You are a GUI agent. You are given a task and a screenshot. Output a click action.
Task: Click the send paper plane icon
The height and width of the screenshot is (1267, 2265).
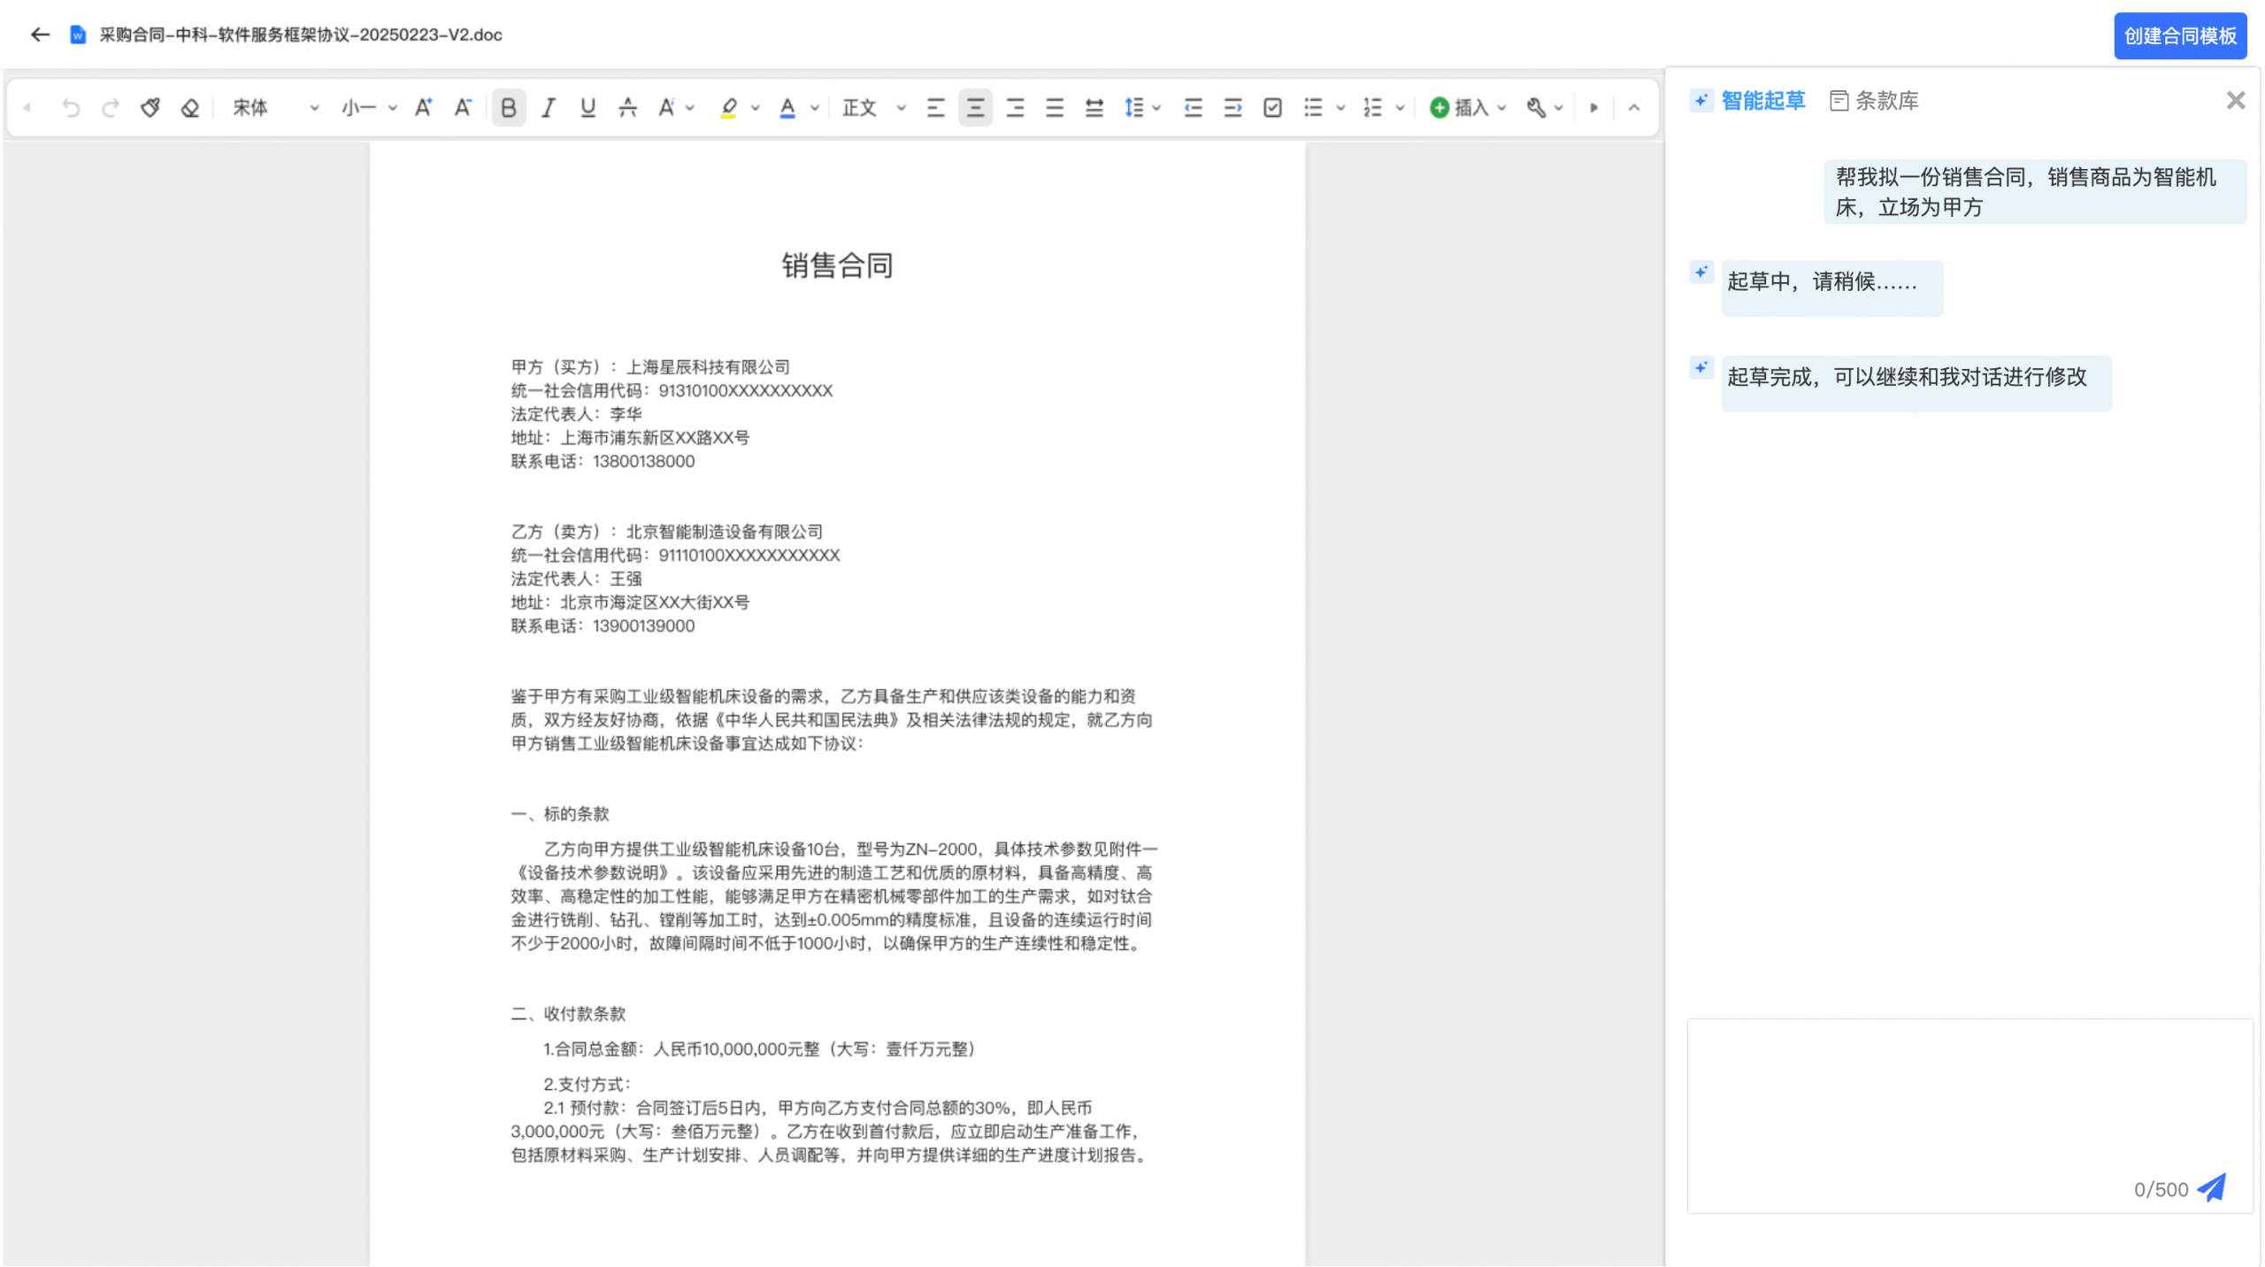(2212, 1188)
